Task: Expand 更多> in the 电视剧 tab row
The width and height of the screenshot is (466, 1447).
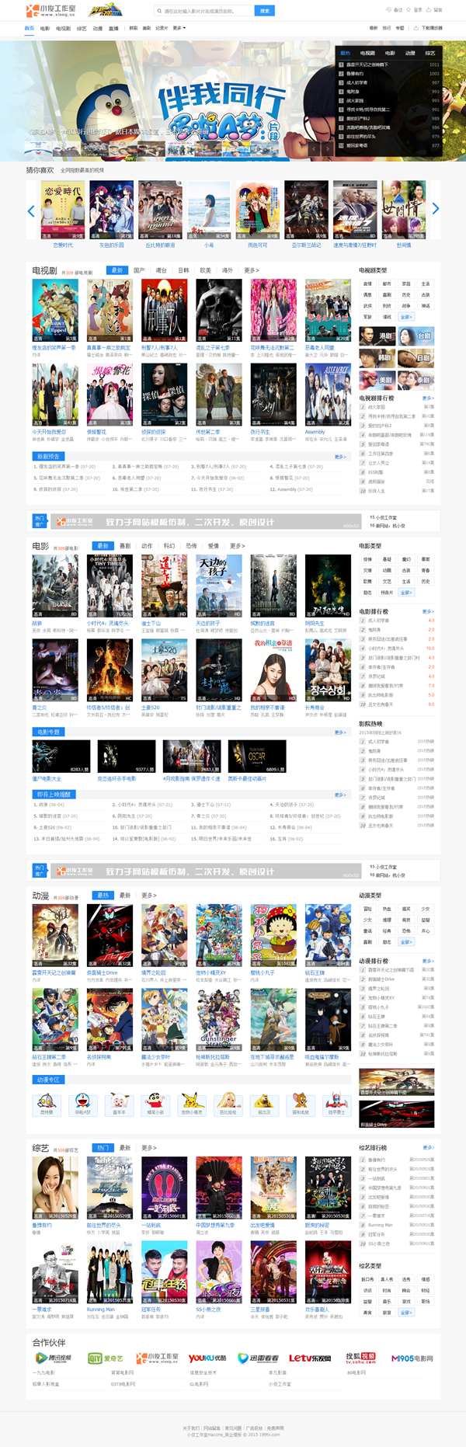Action: point(252,270)
